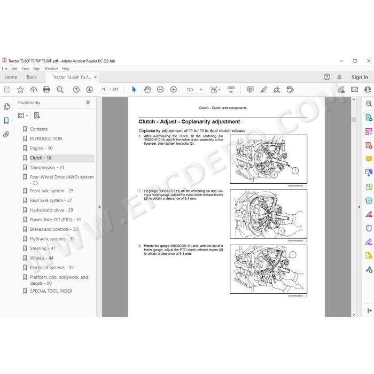Open the zoom percentage dropdown
Viewport: 374px width, 374px height.
(201, 90)
